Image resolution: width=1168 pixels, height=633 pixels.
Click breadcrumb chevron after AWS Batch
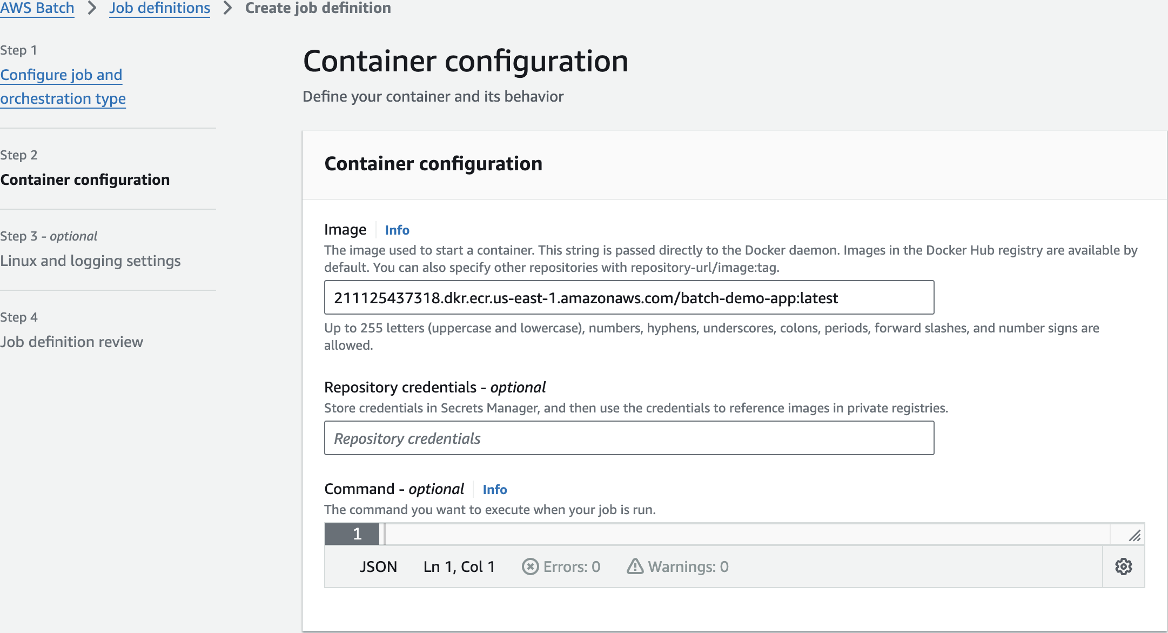(92, 8)
